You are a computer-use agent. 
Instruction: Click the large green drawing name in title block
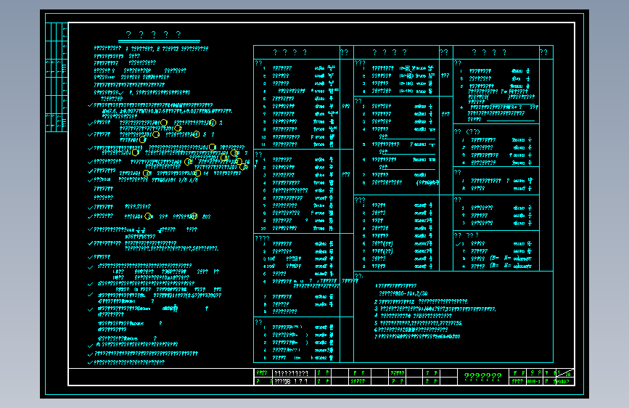click(x=482, y=377)
